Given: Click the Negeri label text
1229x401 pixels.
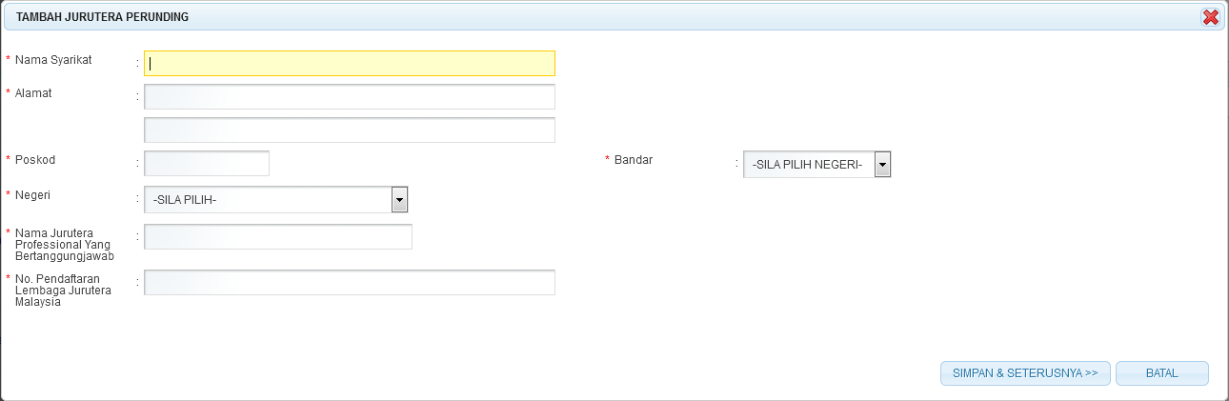Looking at the screenshot, I should (32, 194).
